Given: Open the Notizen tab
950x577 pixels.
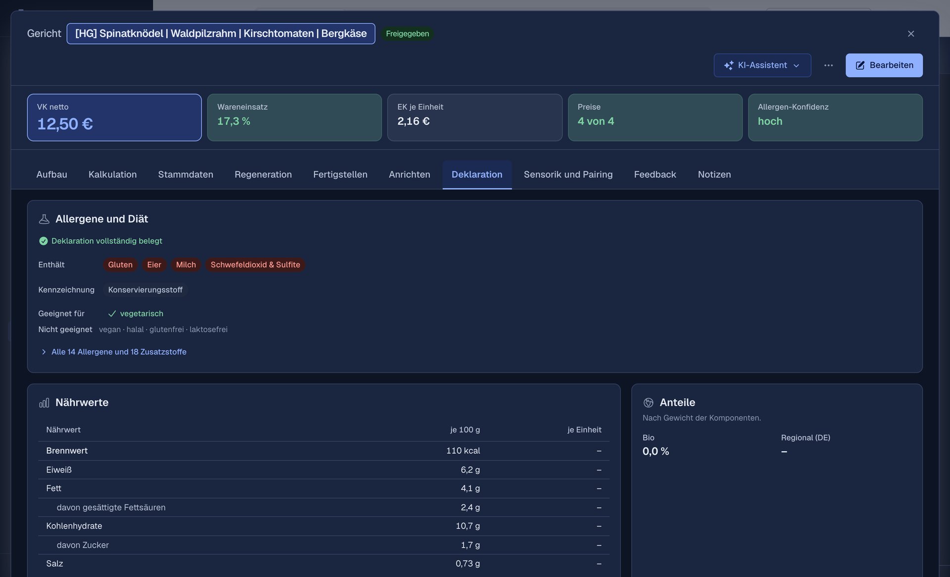Looking at the screenshot, I should [x=714, y=174].
